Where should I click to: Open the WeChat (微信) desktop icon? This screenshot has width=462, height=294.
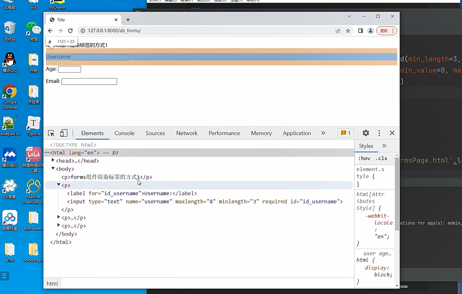pyautogui.click(x=33, y=31)
